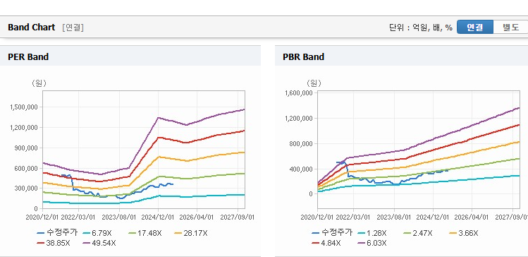Switch to the 별도 view toggle
The width and height of the screenshot is (528, 257).
coord(510,28)
